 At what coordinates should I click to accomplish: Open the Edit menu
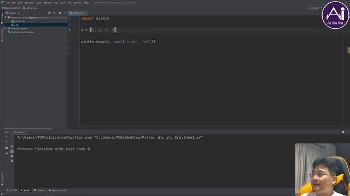(x=14, y=3)
